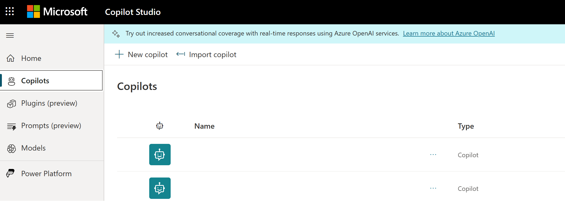Click the Import copilot button
565x201 pixels.
206,54
